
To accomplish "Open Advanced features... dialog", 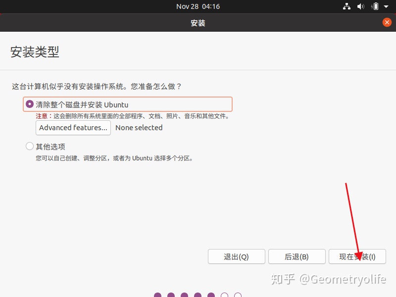I will (73, 128).
